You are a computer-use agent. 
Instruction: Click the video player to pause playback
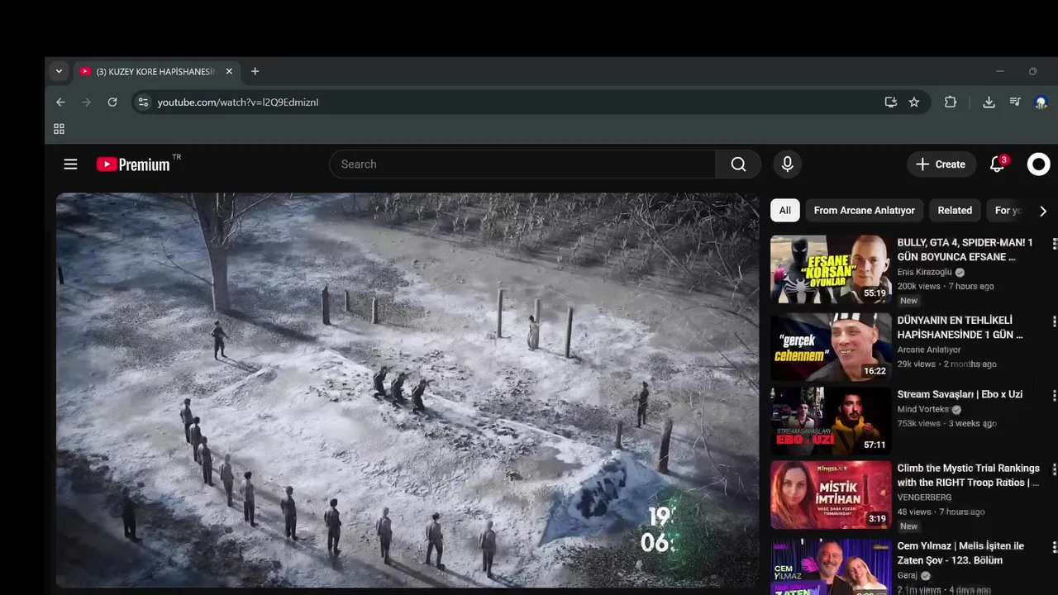click(x=407, y=390)
